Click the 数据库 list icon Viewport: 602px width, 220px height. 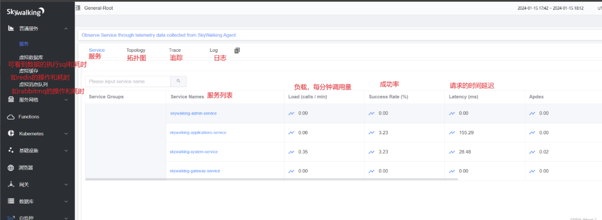click(11, 201)
